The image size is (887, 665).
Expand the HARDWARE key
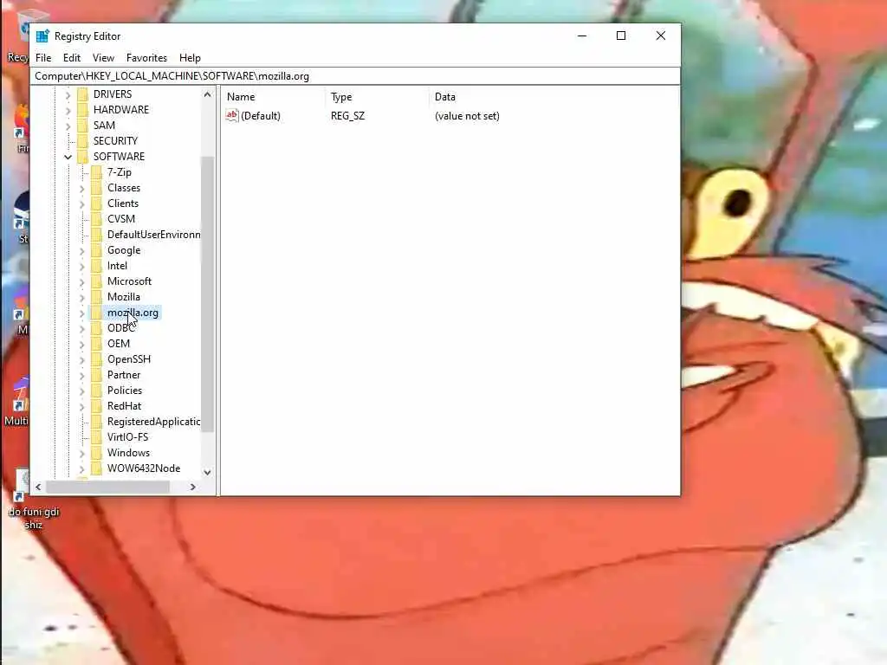(68, 110)
